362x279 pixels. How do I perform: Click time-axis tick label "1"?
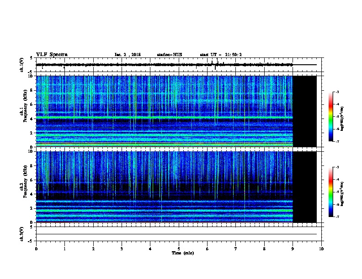click(64, 249)
